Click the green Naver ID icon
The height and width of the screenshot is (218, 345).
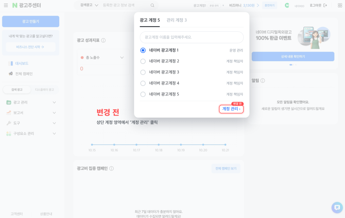click(287, 5)
